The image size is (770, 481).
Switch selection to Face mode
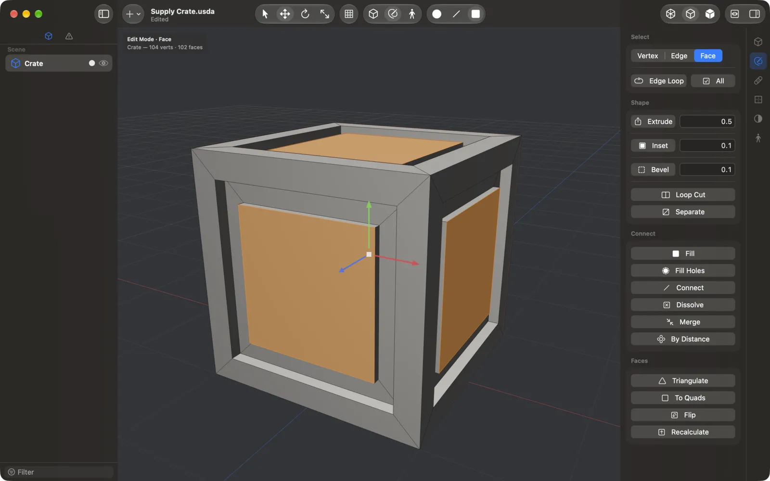pos(708,56)
